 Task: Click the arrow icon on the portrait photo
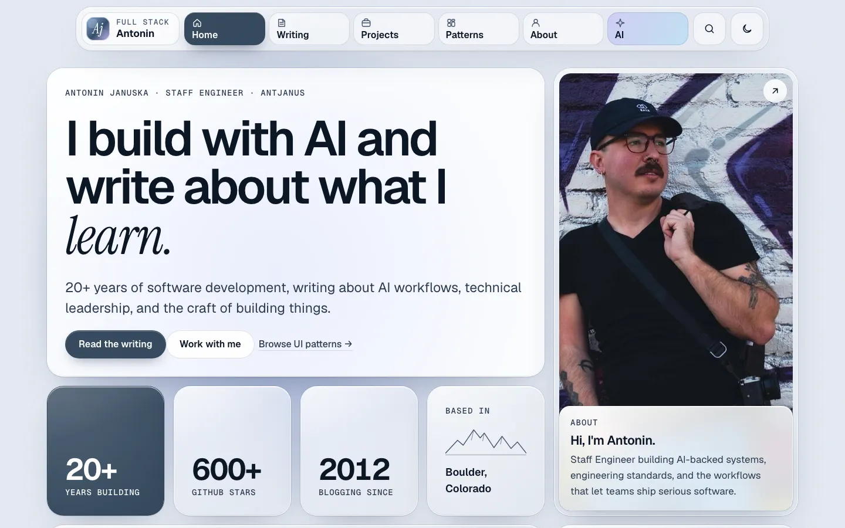click(775, 91)
